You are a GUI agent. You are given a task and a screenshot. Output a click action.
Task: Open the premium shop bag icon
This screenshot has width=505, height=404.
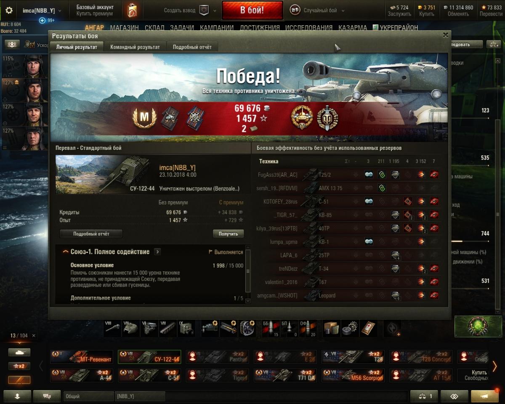click(132, 10)
